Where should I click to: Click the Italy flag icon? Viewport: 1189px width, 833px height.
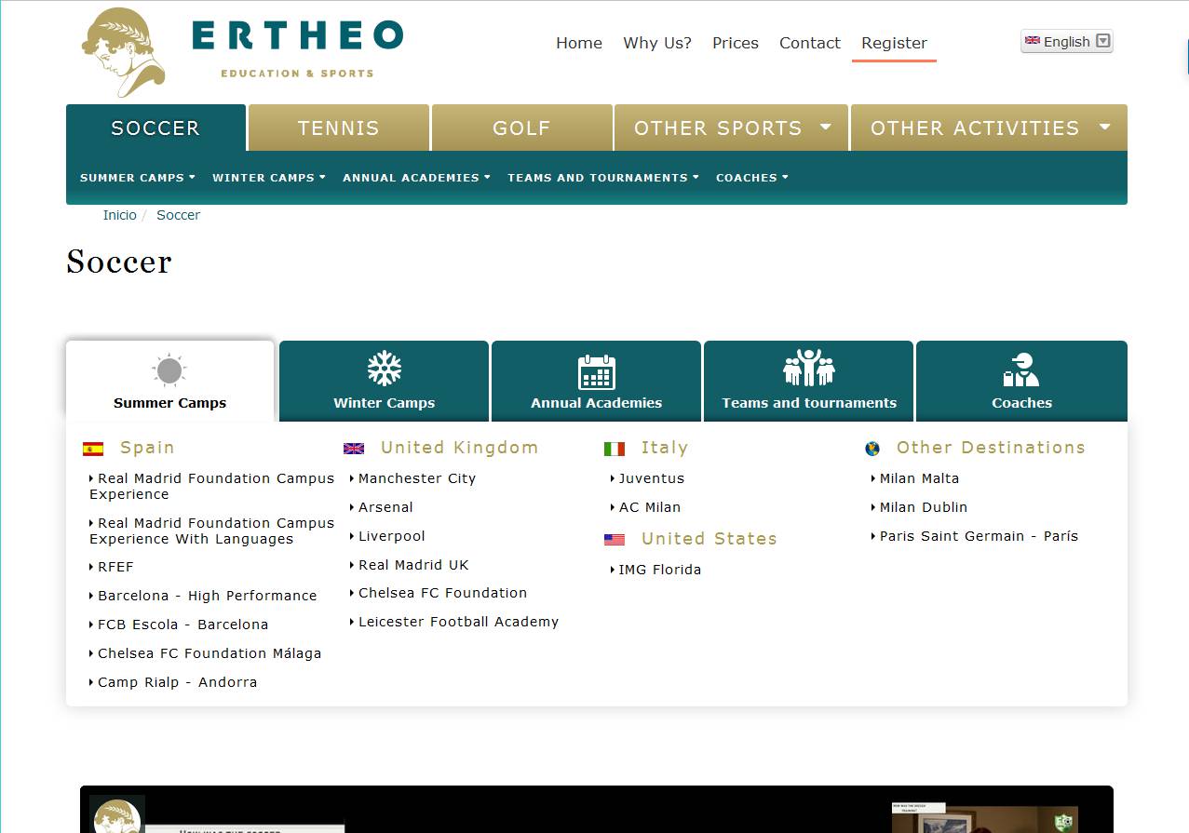(x=615, y=449)
